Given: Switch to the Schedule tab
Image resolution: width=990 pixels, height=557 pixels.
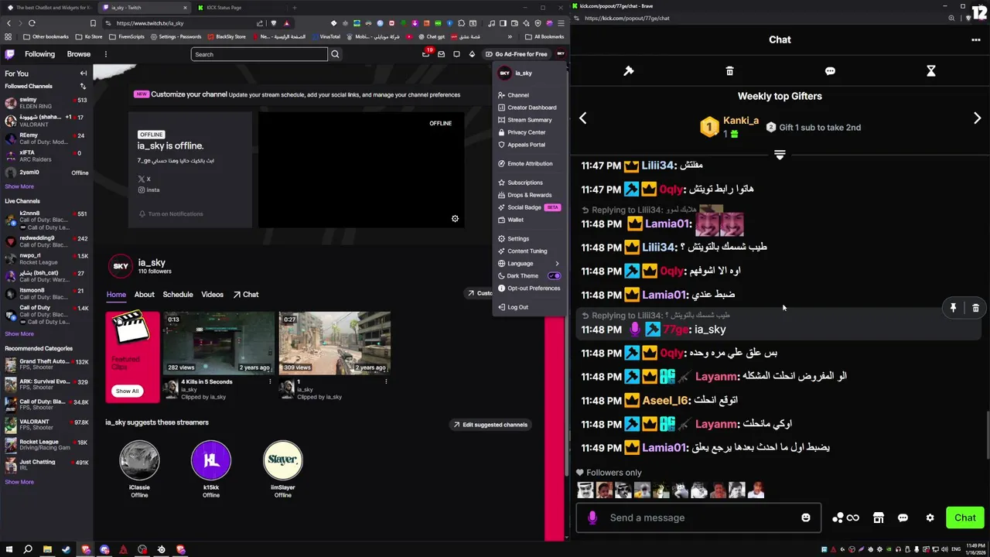Looking at the screenshot, I should pyautogui.click(x=178, y=295).
